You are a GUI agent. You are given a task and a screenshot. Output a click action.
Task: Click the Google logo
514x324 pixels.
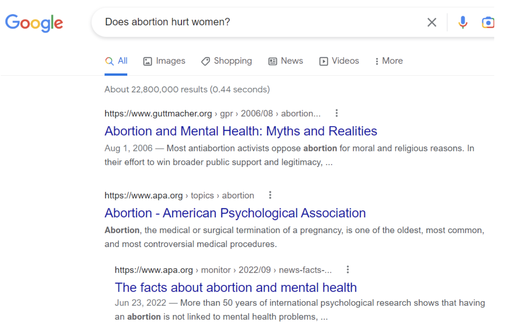click(34, 23)
